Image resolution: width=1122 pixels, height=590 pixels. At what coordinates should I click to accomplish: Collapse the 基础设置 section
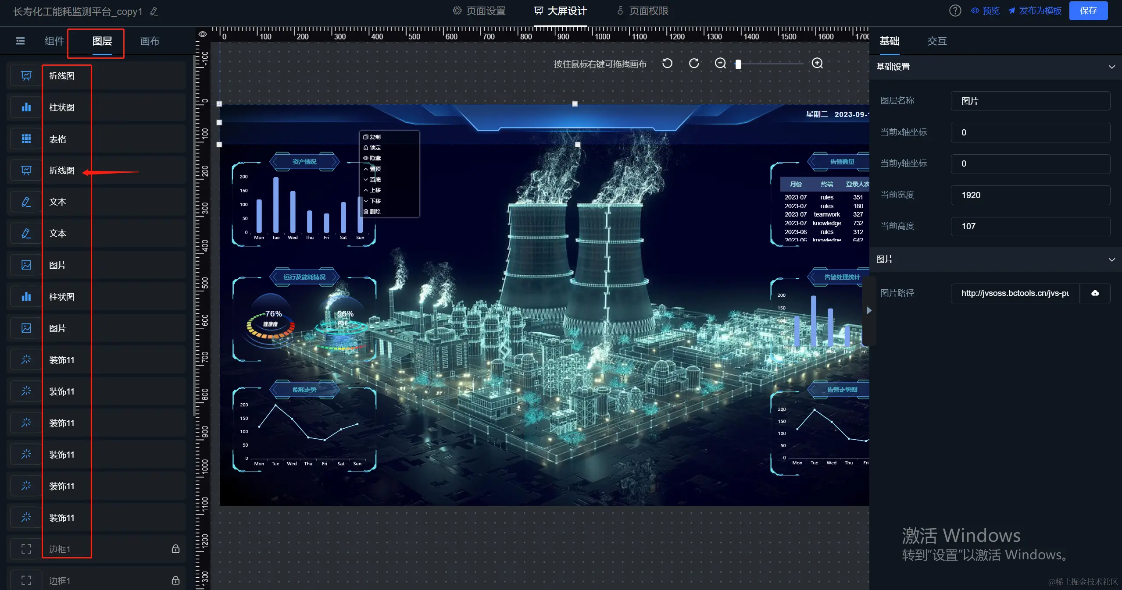[1111, 67]
